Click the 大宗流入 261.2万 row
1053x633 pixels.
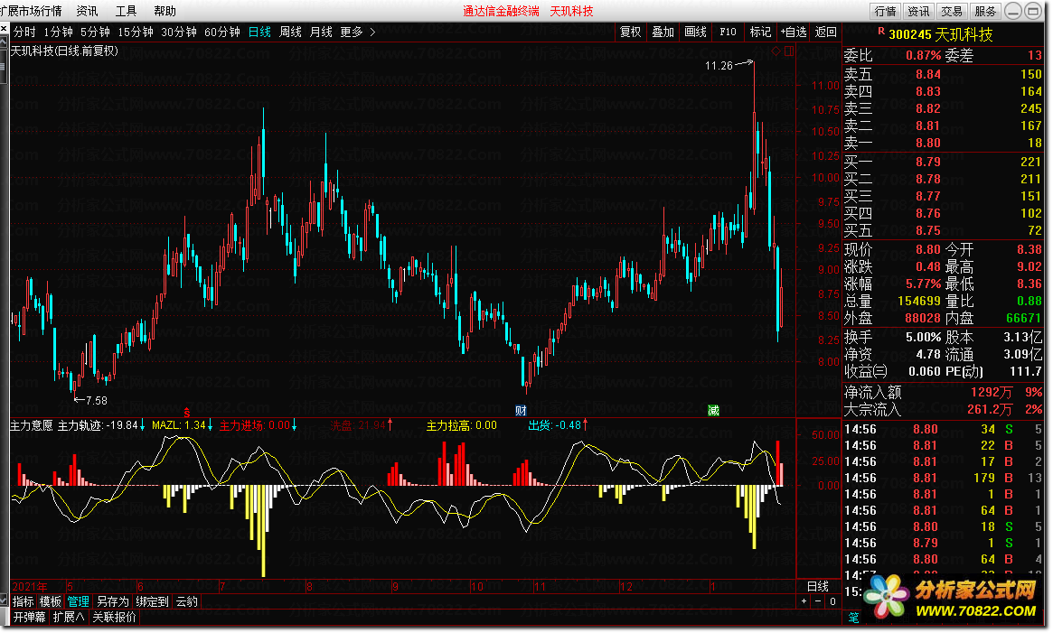(943, 409)
